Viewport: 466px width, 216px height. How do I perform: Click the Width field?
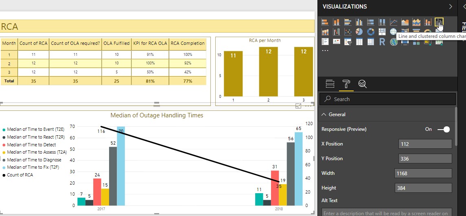(x=423, y=173)
